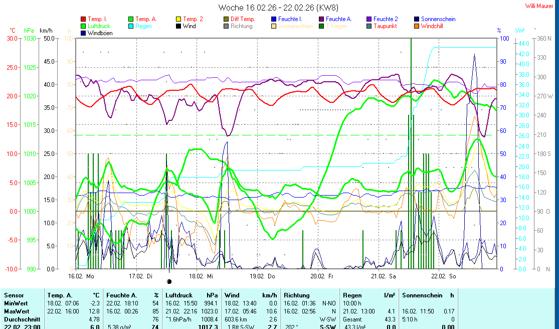This screenshot has width=559, height=329.
Task: Click the MaxWert row label
Action: (16, 311)
